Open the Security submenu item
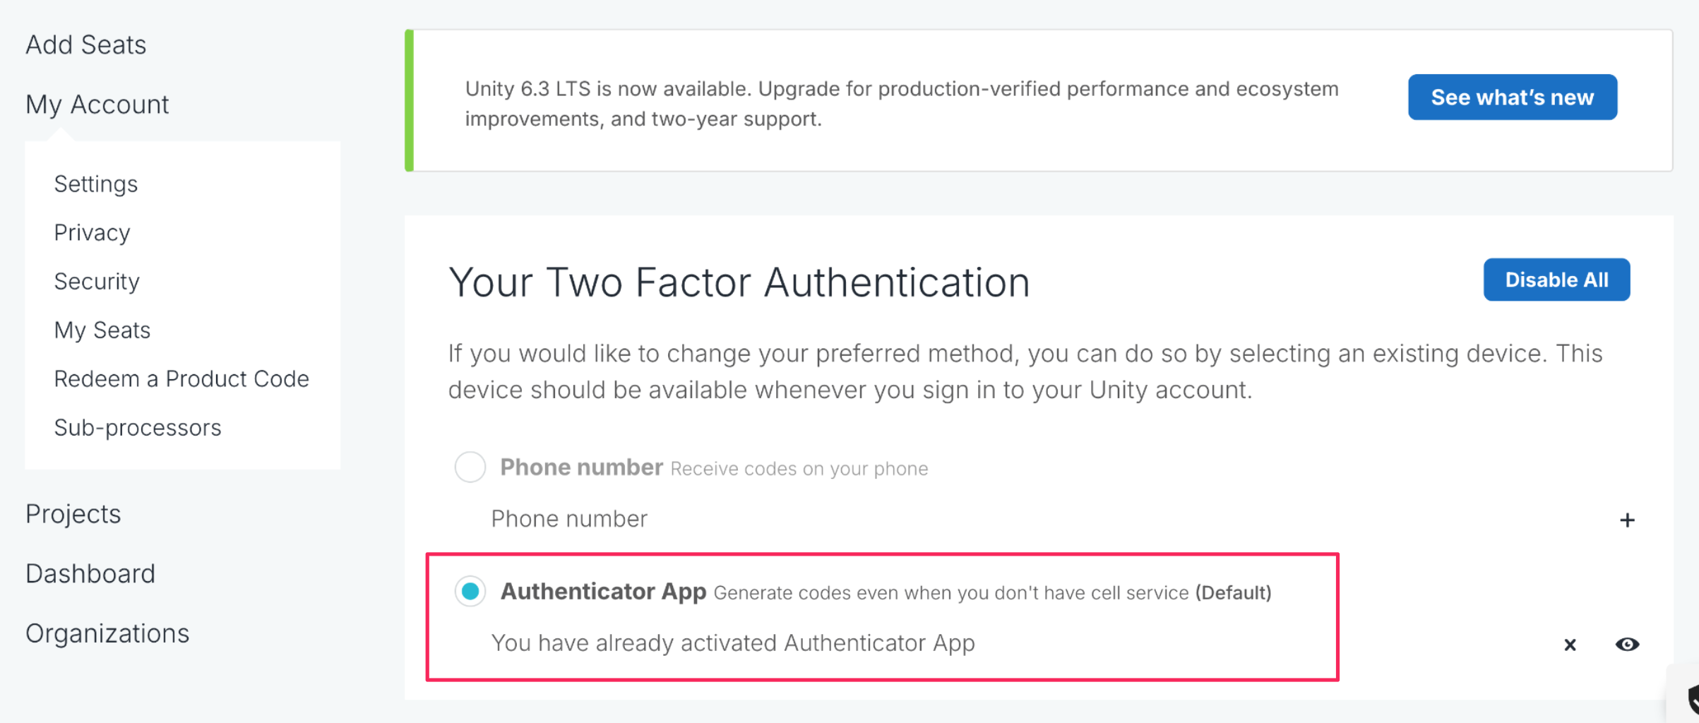 [97, 282]
